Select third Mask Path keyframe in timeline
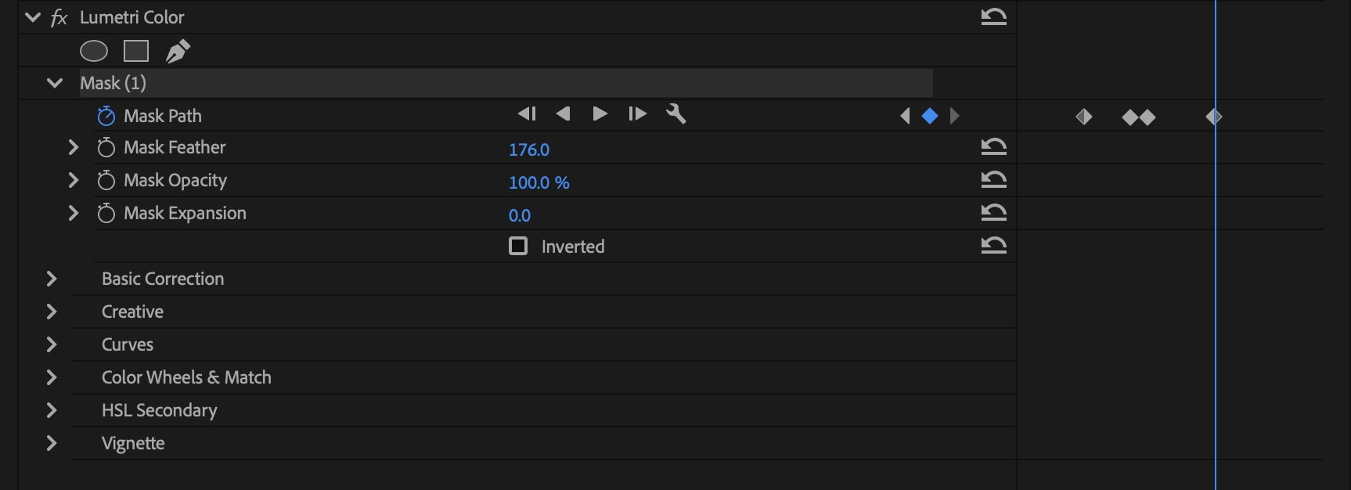The width and height of the screenshot is (1351, 490). [1147, 117]
